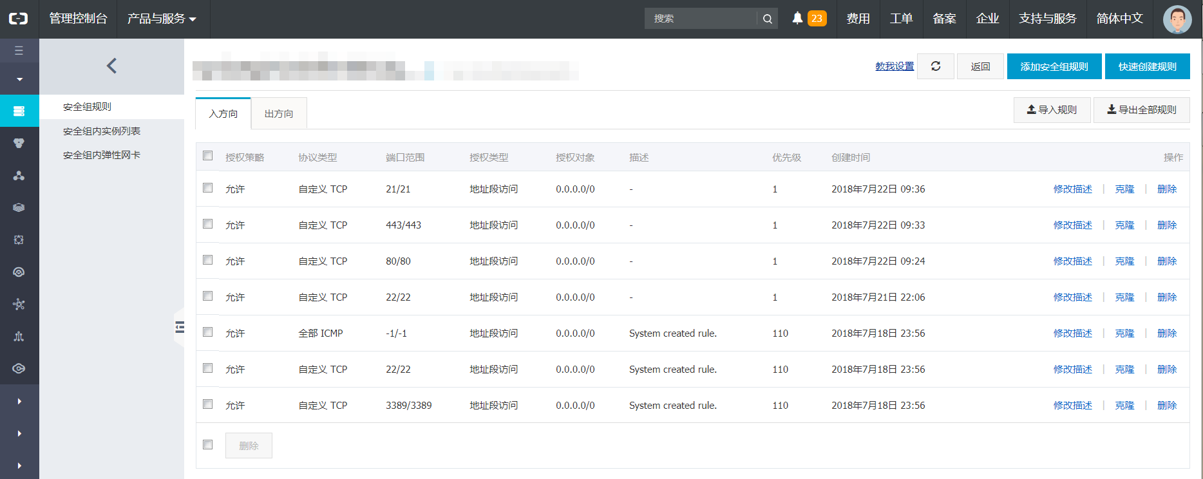
Task: Open the network star-shaped sidebar icon
Action: click(x=19, y=304)
